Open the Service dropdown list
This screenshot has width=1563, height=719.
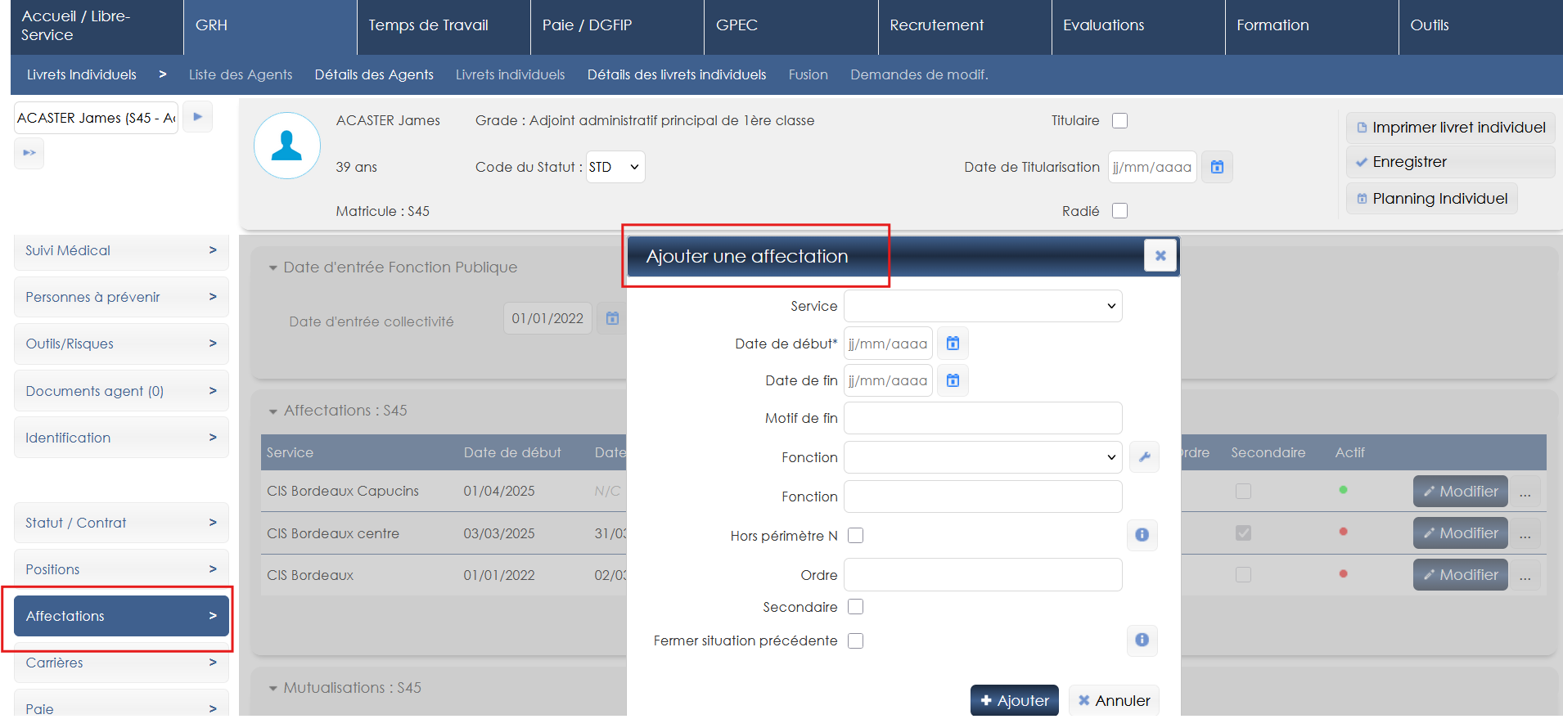982,306
